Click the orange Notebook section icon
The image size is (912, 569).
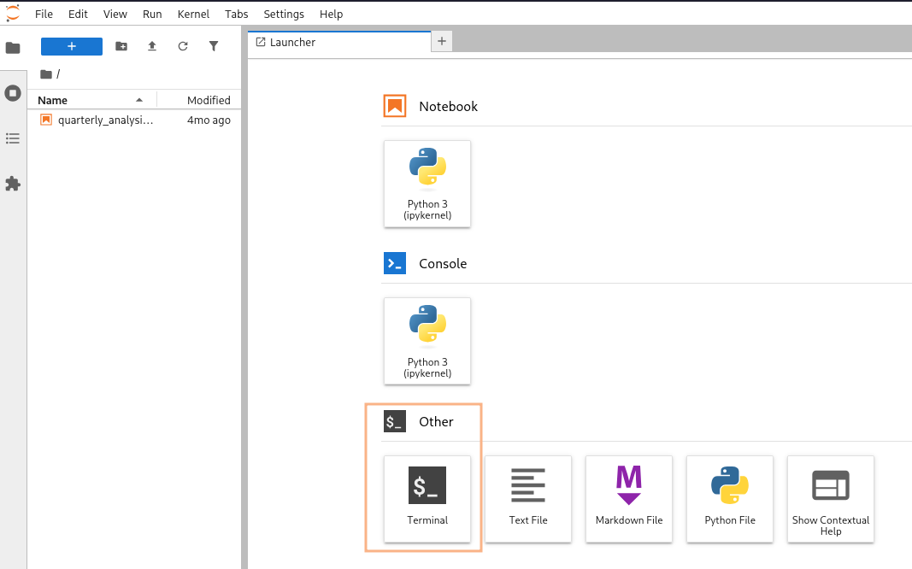coord(395,106)
